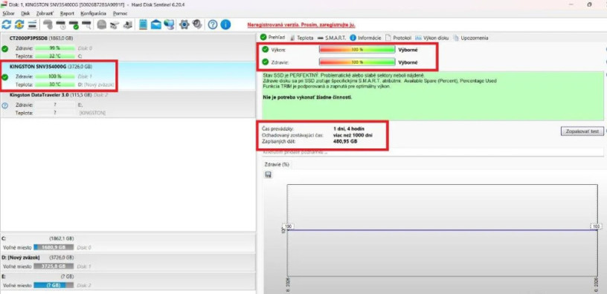The image size is (607, 294).
Task: Click the disk with magnifier toolbar icon
Action: click(86, 25)
